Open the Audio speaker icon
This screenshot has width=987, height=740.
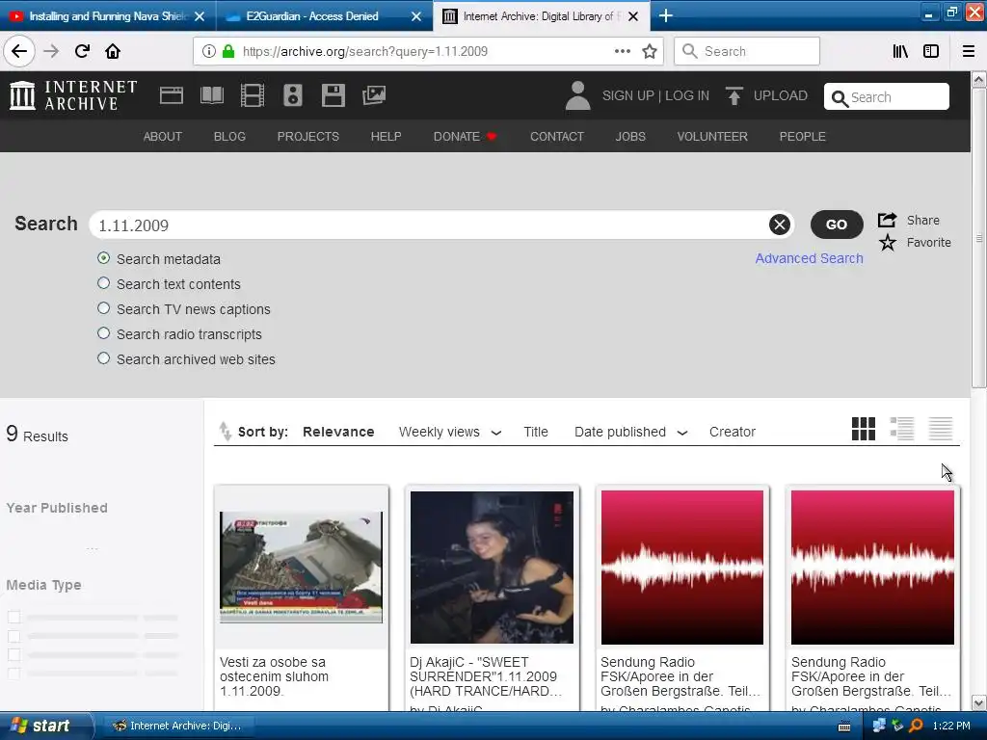[293, 95]
